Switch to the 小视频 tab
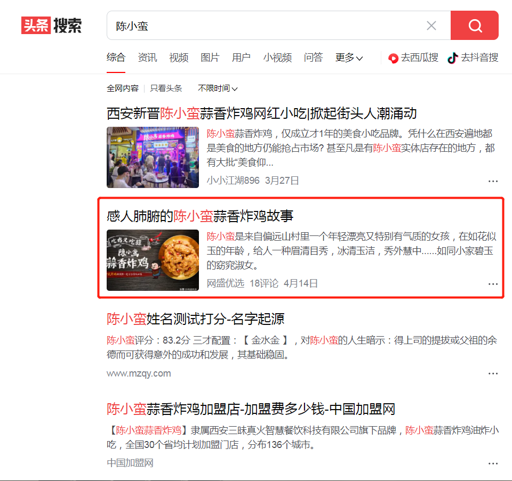This screenshot has height=481, width=512. point(277,58)
